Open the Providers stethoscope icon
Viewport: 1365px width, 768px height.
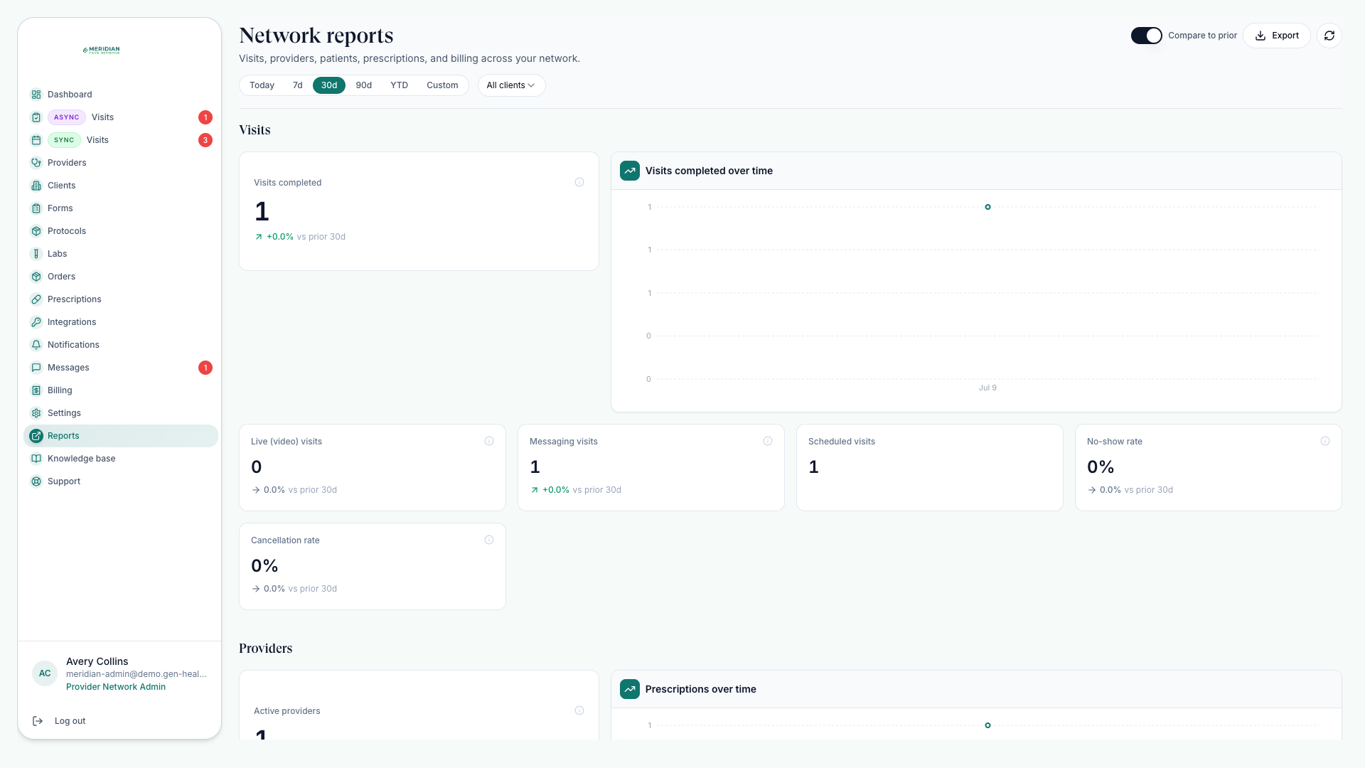pyautogui.click(x=36, y=163)
